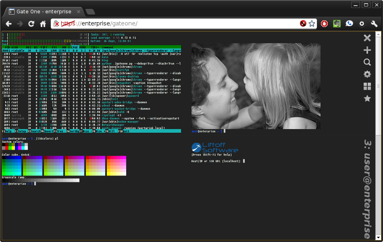Open Gate One settings gear icon
This screenshot has height=242, width=383.
[x=367, y=74]
